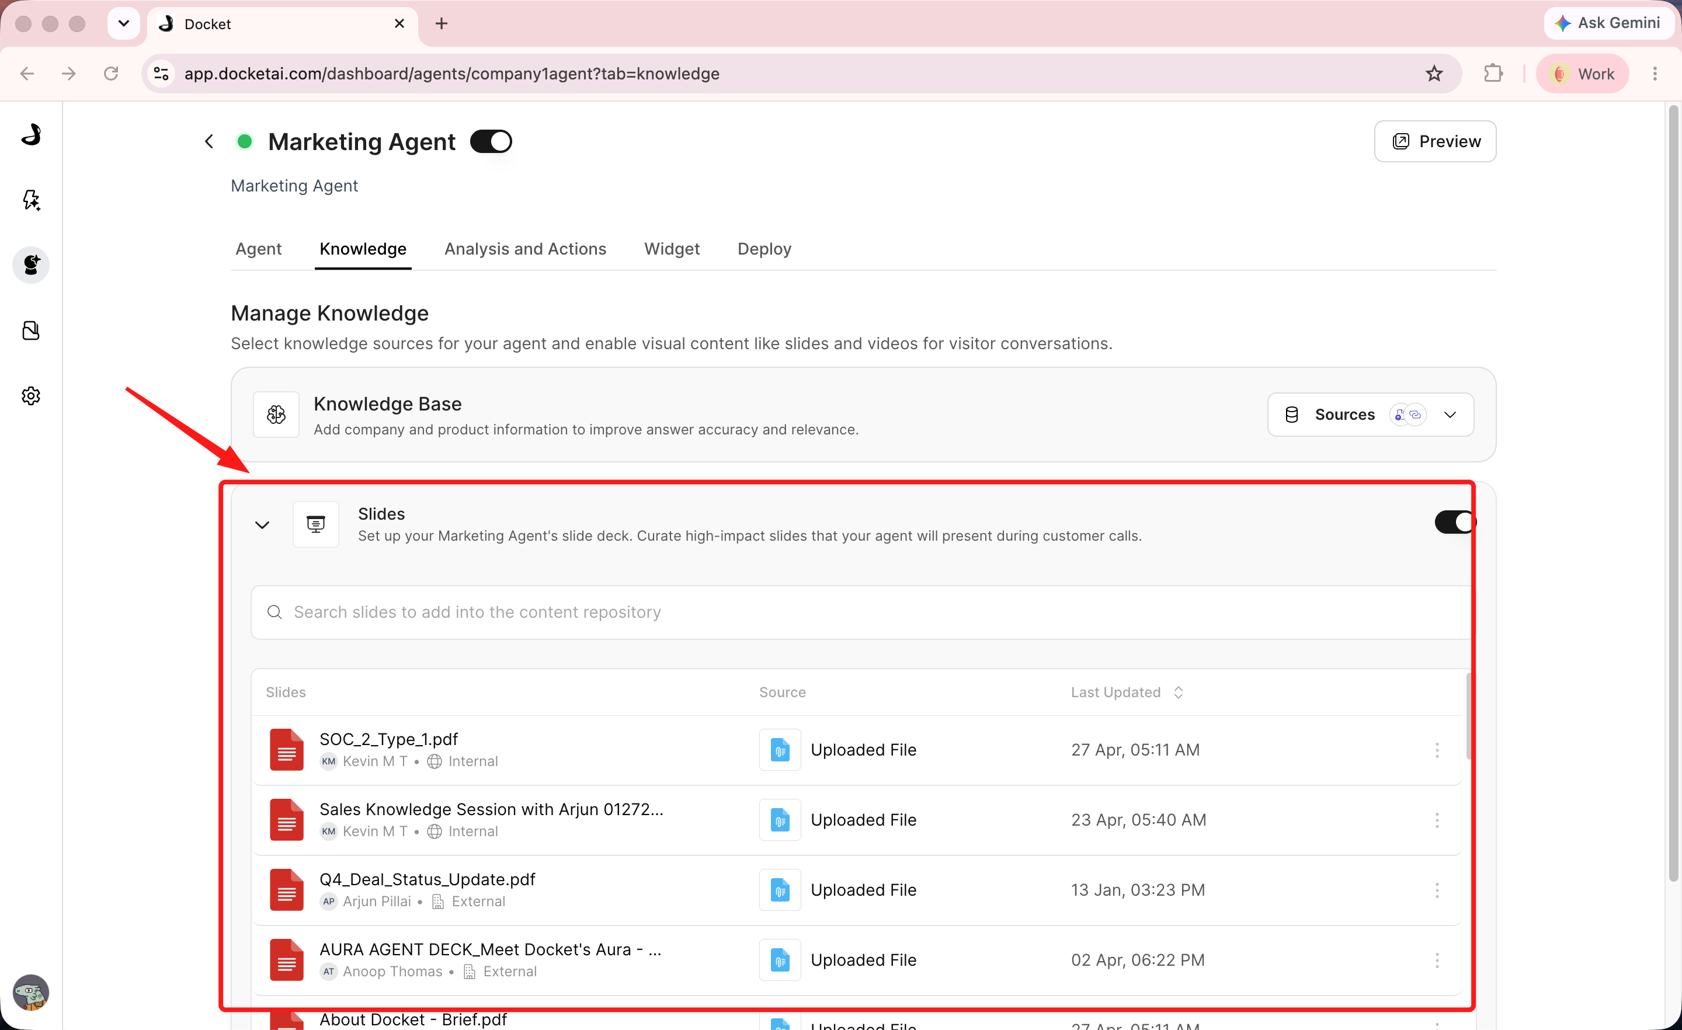Click the PDF icon for Sales Knowledge Session

tap(286, 820)
